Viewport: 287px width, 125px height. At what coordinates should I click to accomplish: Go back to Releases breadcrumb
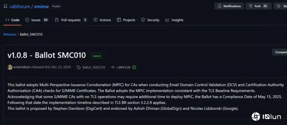[10, 35]
